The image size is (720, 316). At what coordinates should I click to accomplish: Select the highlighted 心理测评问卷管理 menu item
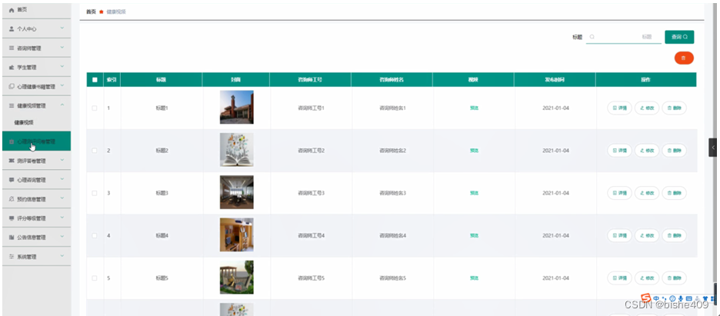(x=36, y=141)
